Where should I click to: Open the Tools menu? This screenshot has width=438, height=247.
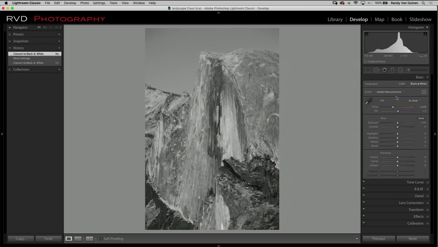pos(114,3)
